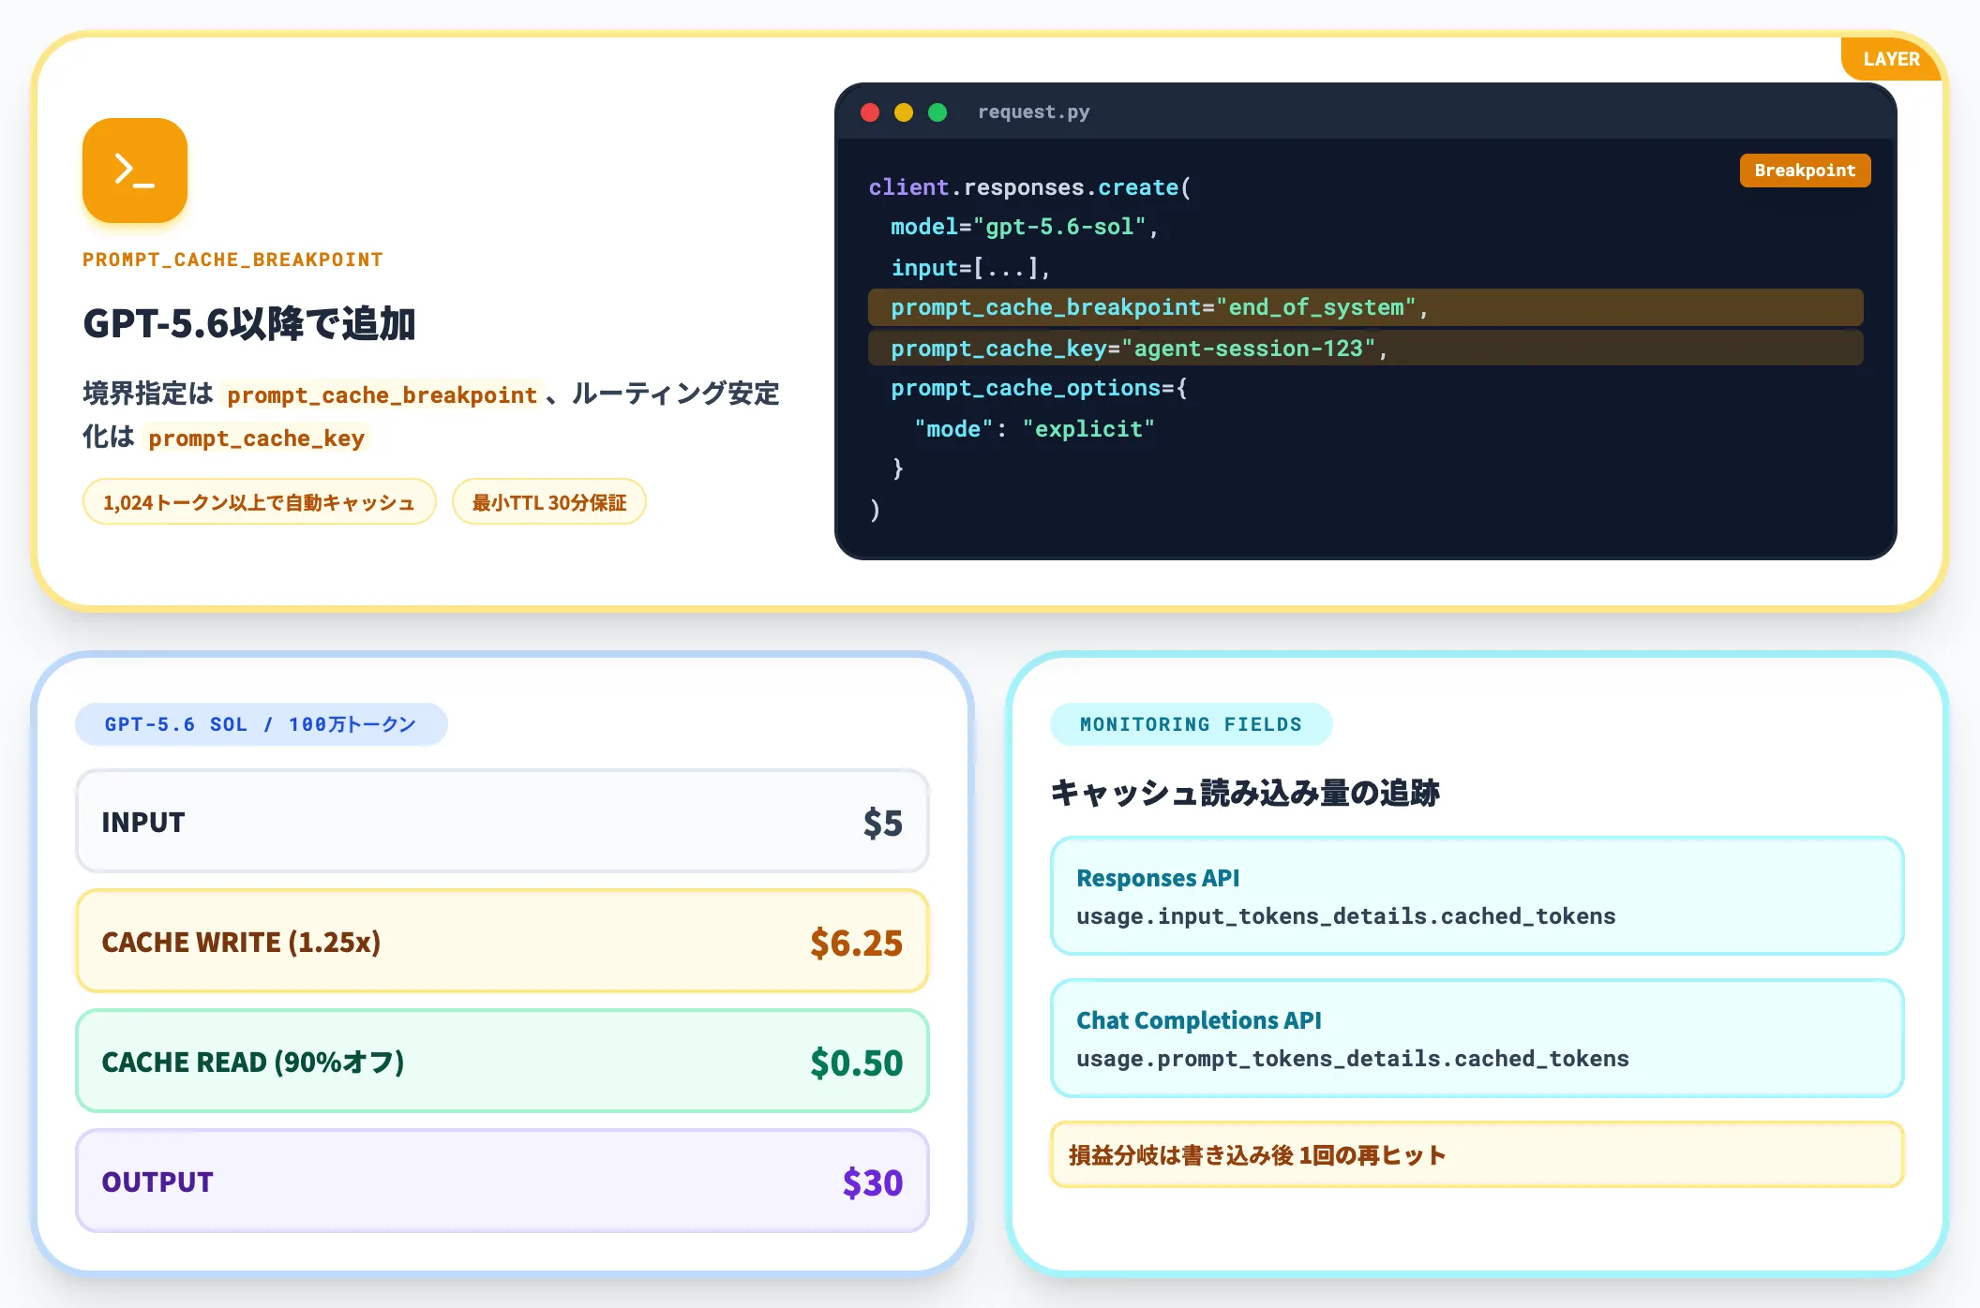Open the Chat Completions API field card
Image resolution: width=1980 pixels, height=1308 pixels.
(x=1477, y=1039)
